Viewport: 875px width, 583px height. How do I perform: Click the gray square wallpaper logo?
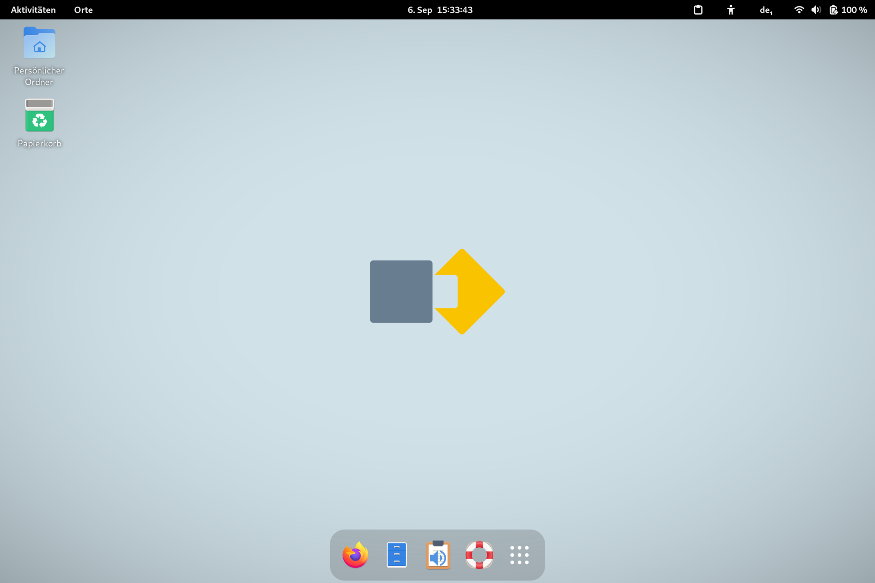pos(401,291)
